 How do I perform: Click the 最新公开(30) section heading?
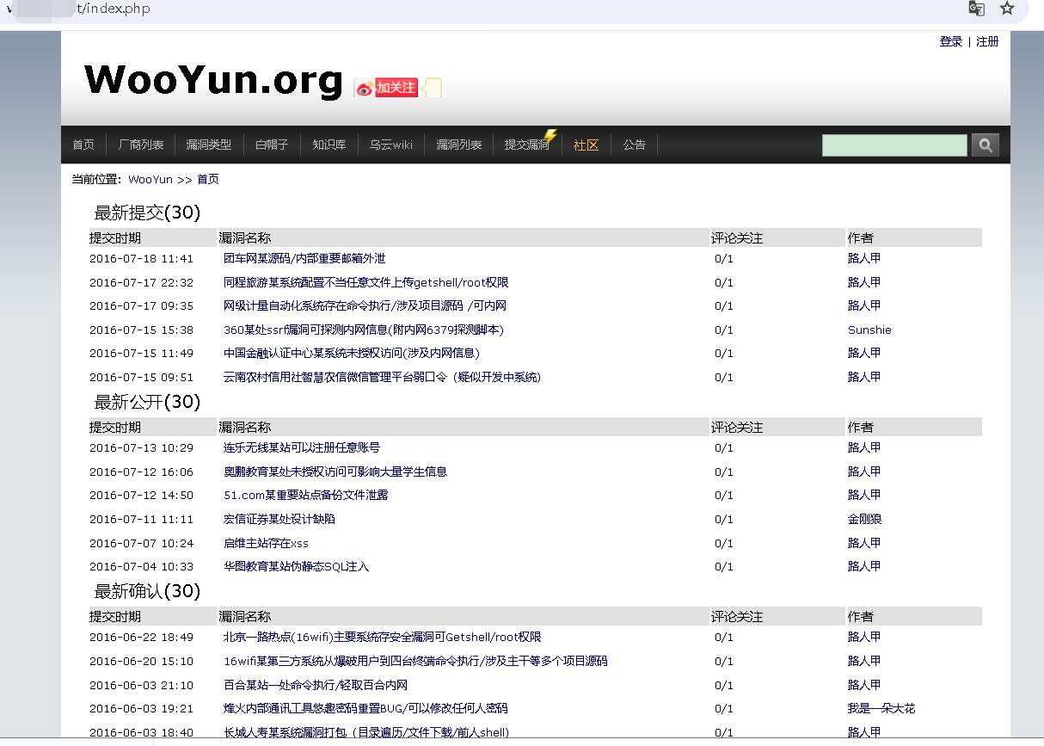point(147,402)
